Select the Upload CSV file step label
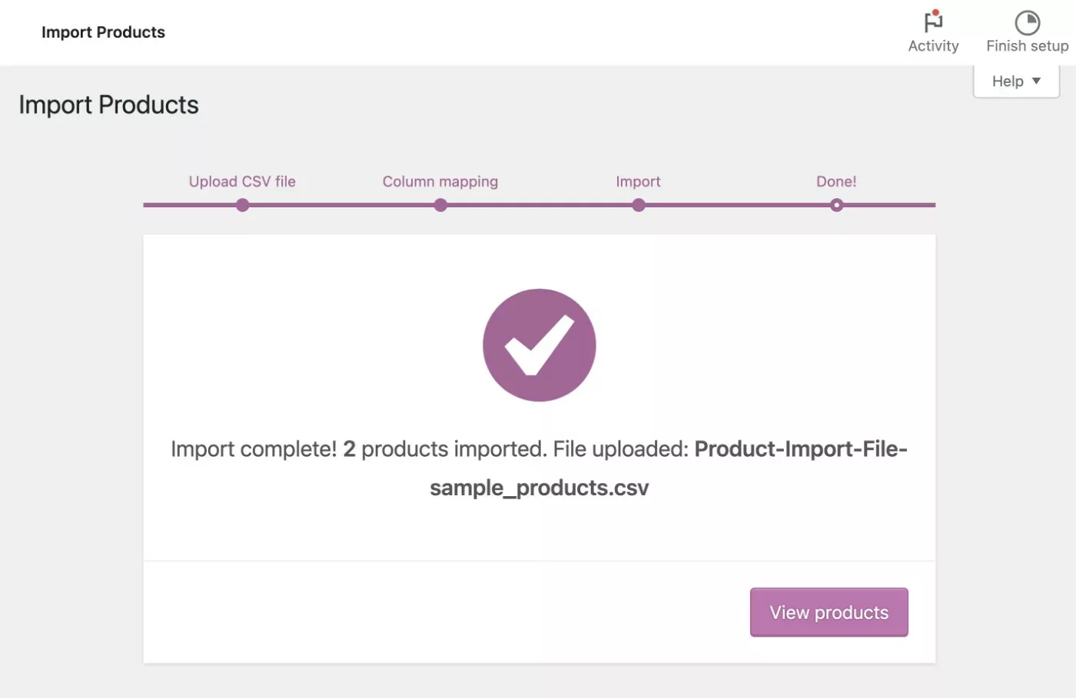1076x698 pixels. coord(242,181)
